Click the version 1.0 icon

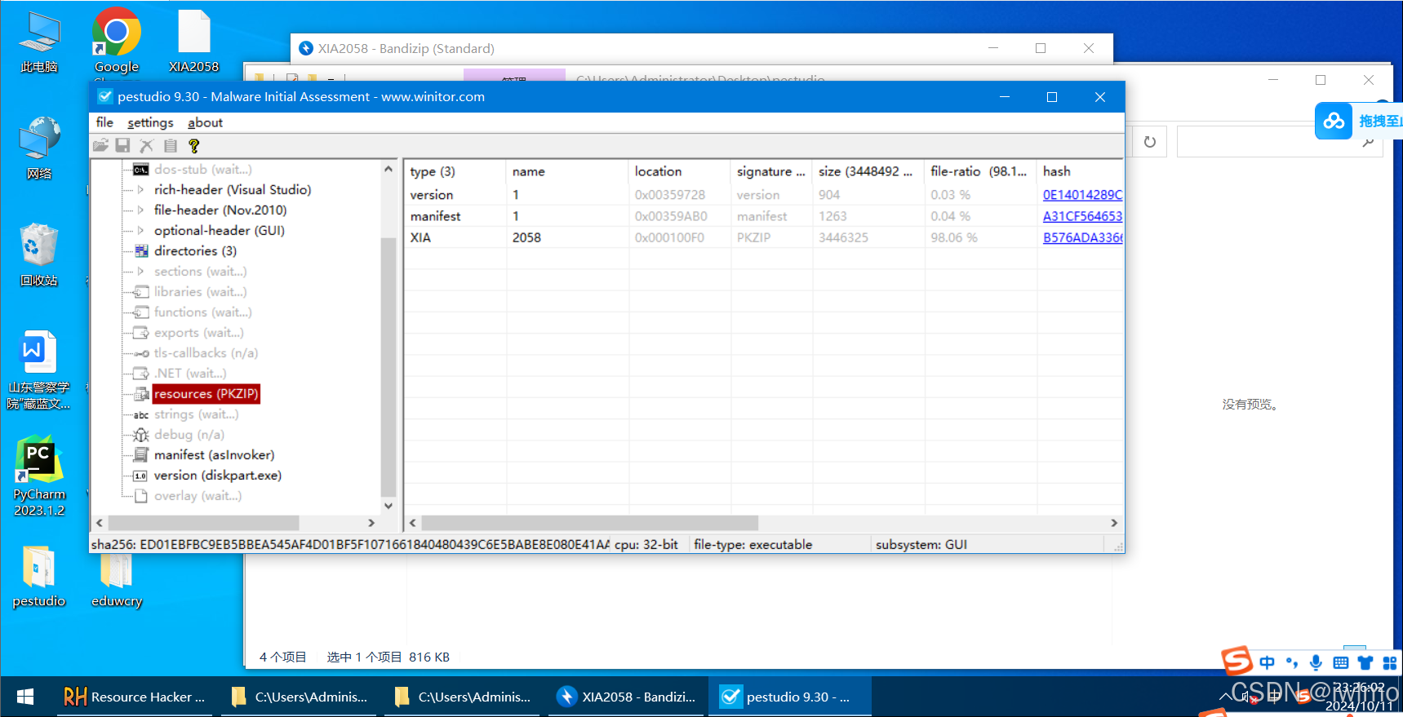(141, 476)
